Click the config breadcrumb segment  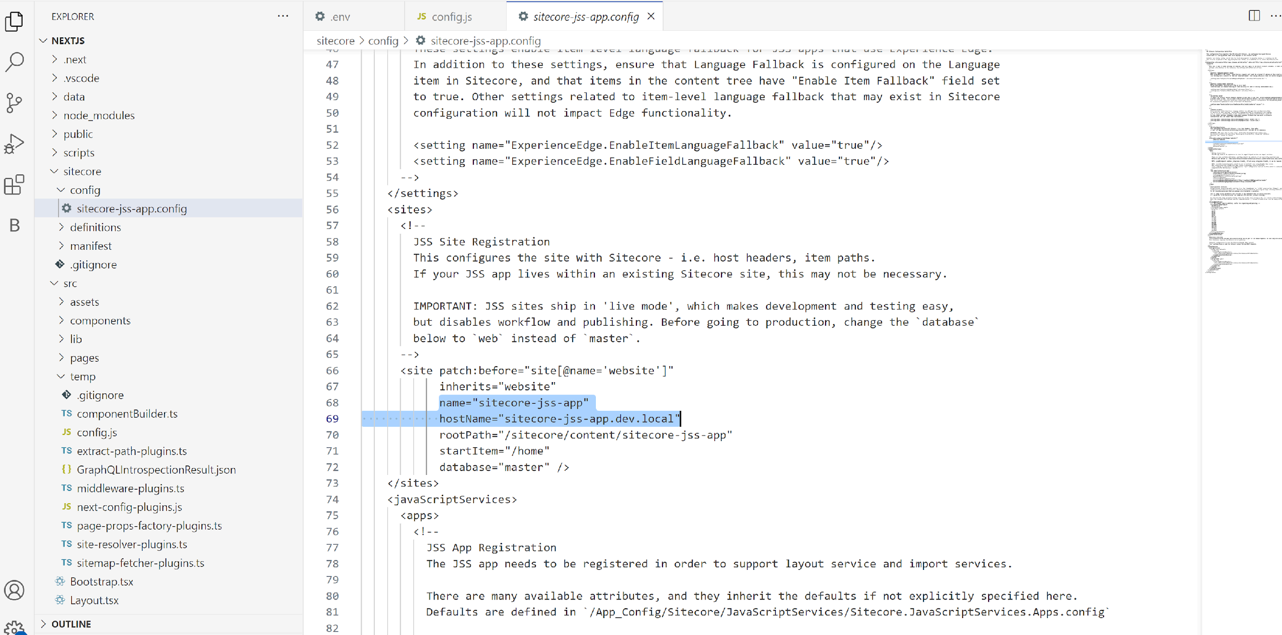[x=383, y=41]
